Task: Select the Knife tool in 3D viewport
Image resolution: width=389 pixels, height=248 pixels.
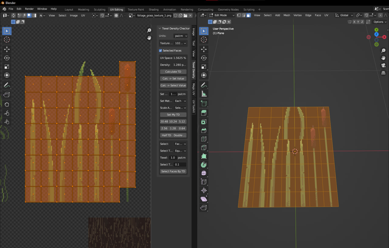Action: coord(204,148)
